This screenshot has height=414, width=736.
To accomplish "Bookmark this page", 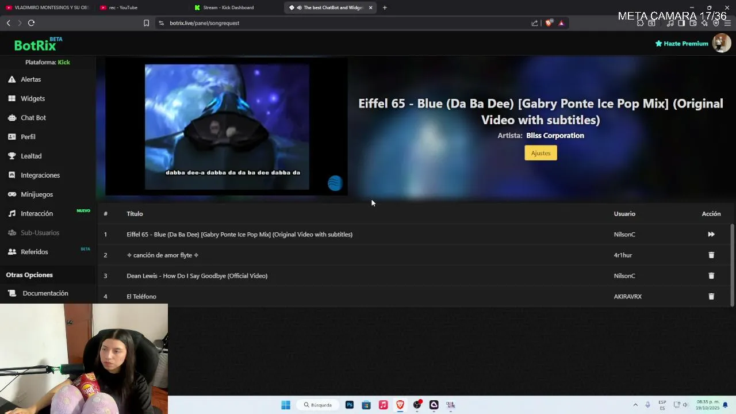I will coord(146,23).
